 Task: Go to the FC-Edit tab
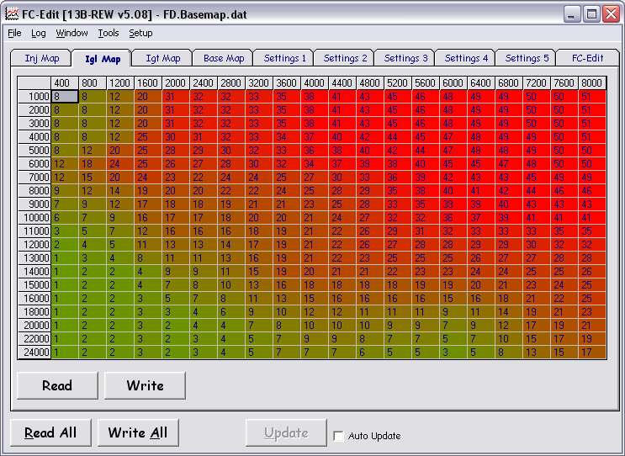coord(587,58)
